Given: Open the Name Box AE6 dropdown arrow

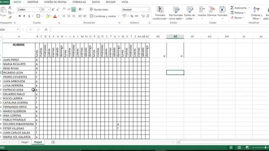Looking at the screenshot, I should click(18, 29).
